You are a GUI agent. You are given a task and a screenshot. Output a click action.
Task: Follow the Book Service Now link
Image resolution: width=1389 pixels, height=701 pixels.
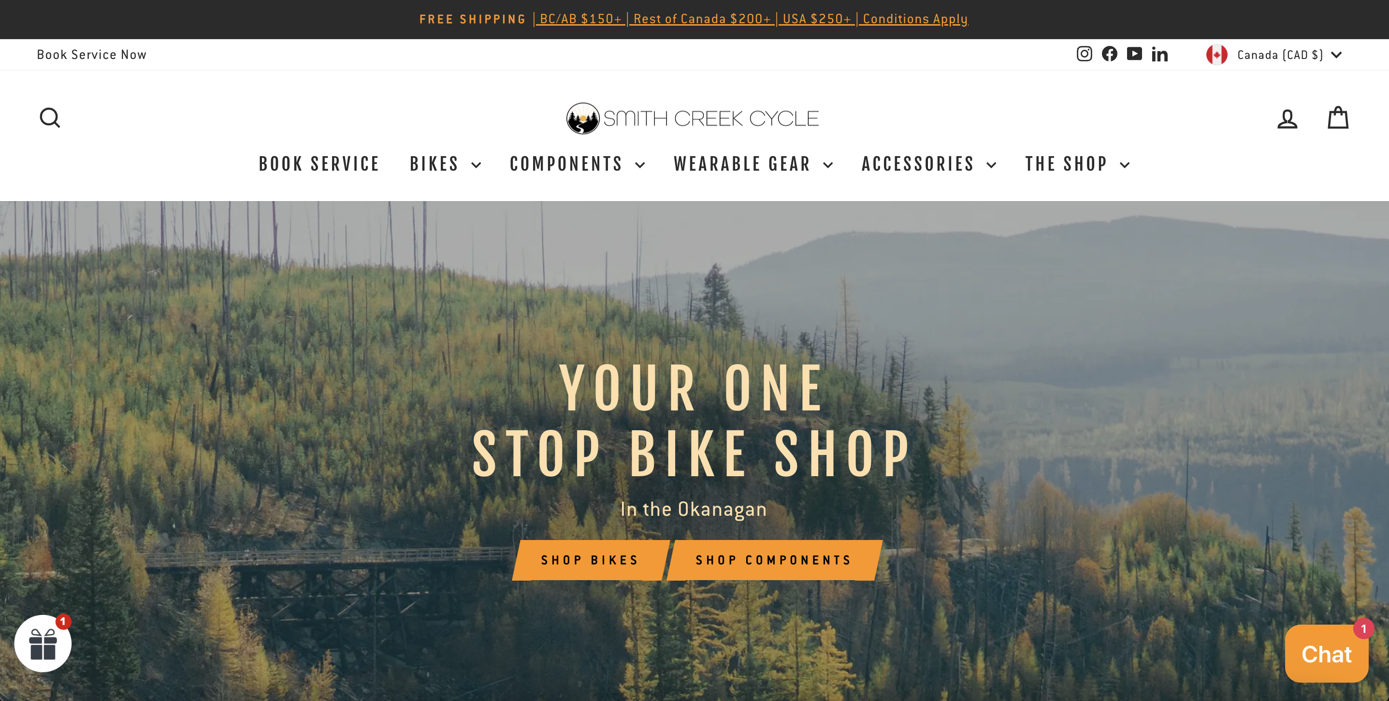pos(92,55)
